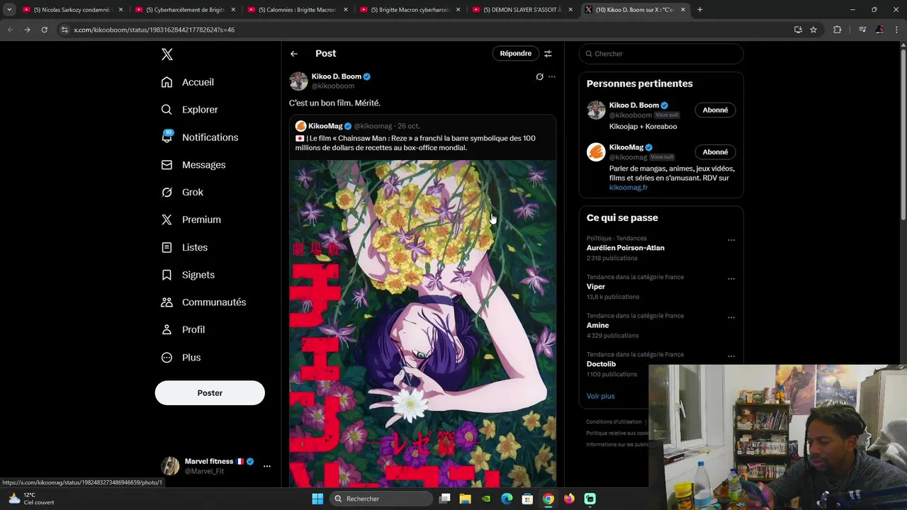Open the Explorer search icon in sidebar
The height and width of the screenshot is (510, 907).
point(167,110)
